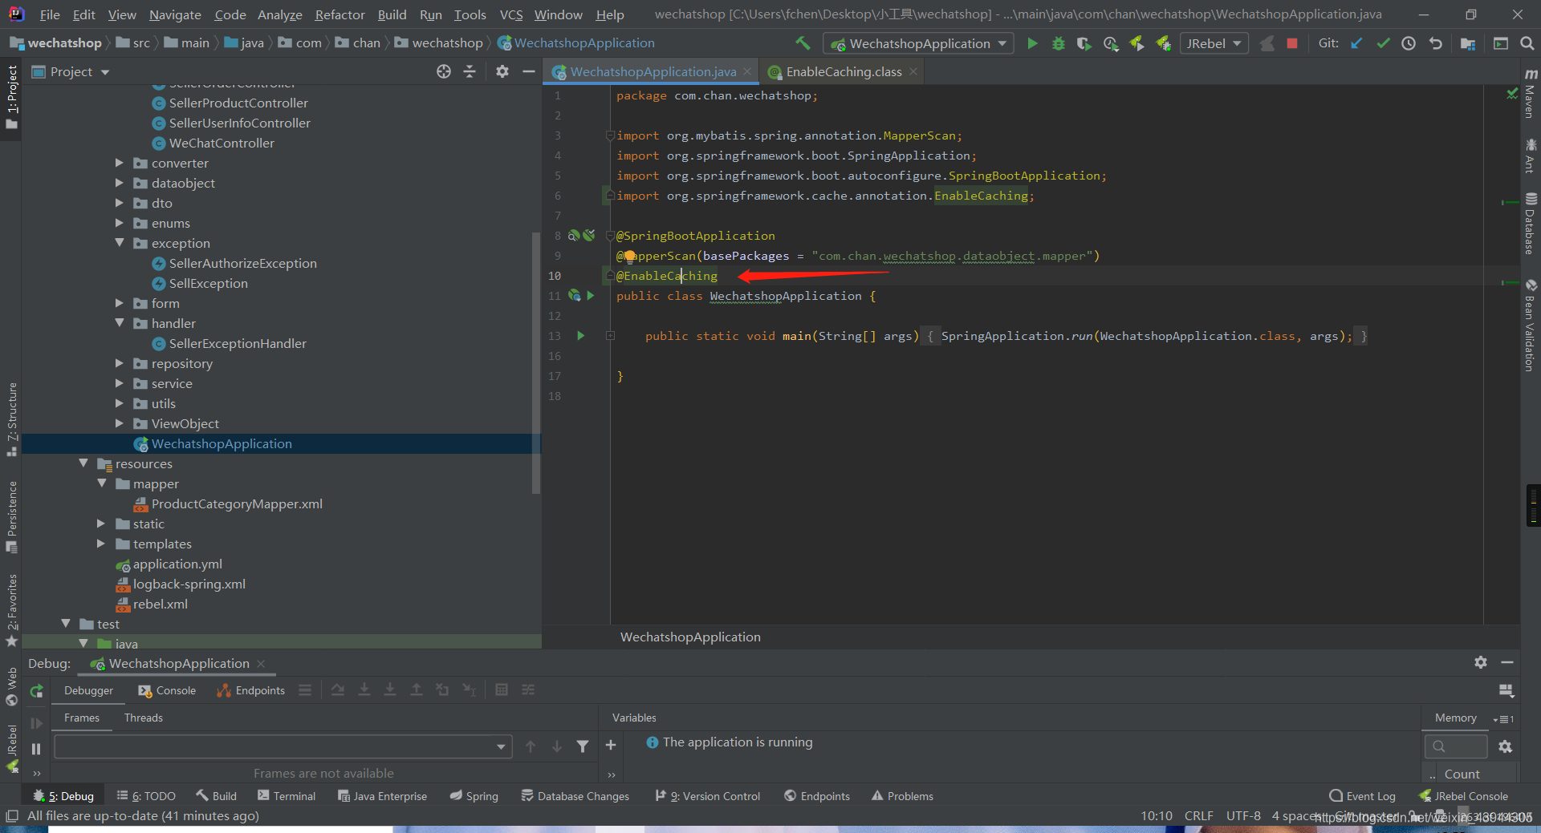Stop the running application with red square
1541x833 pixels.
pyautogui.click(x=1291, y=43)
